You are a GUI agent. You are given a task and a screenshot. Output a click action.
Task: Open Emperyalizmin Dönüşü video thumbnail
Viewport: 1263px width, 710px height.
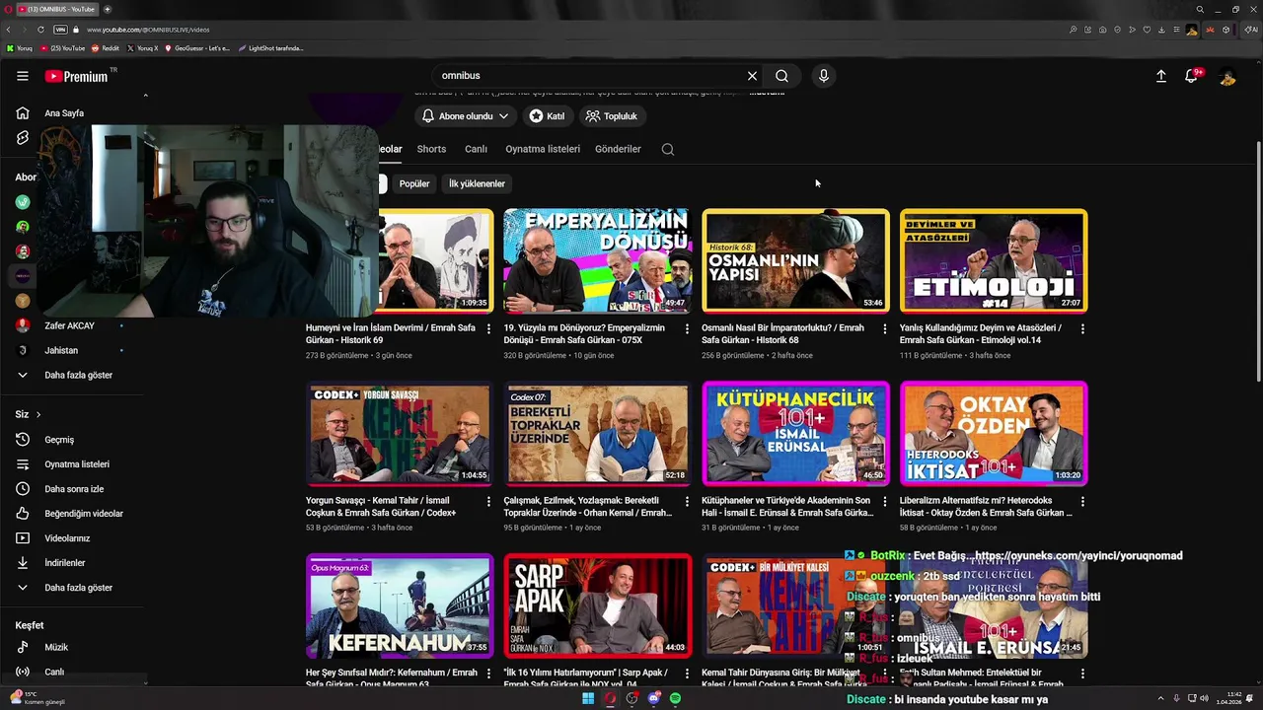[598, 261]
